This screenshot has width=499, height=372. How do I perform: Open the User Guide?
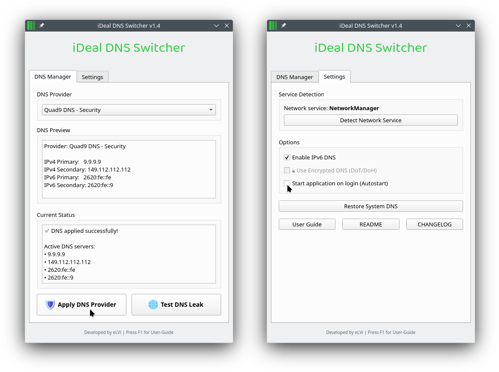307,224
